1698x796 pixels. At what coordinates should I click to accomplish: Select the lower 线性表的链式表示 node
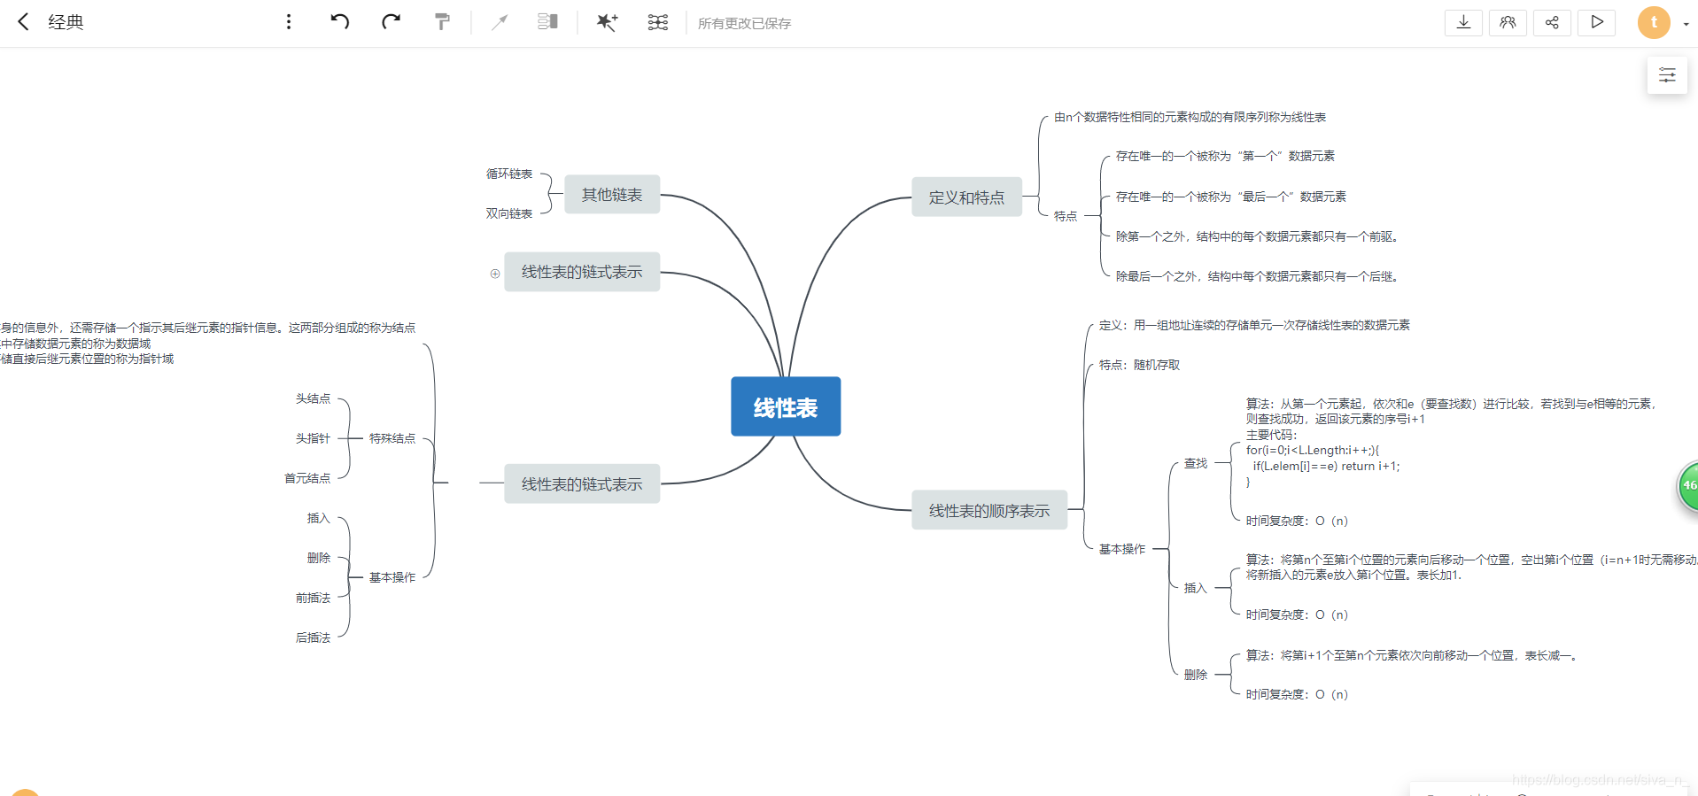(x=582, y=483)
